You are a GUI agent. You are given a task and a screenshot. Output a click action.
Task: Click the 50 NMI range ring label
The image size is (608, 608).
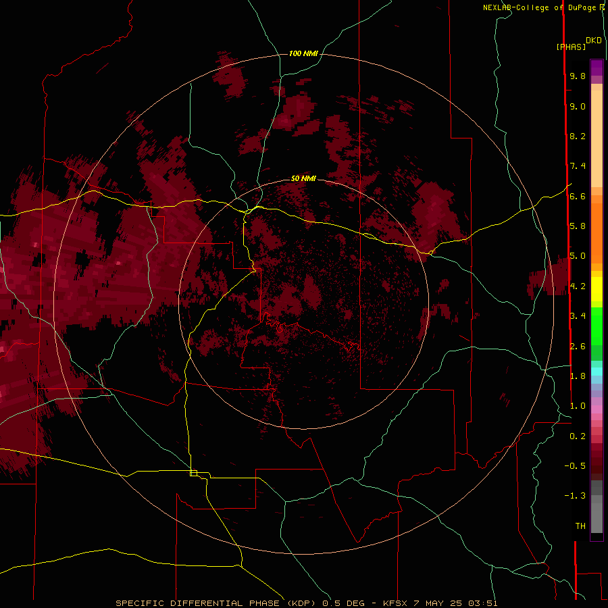click(303, 178)
